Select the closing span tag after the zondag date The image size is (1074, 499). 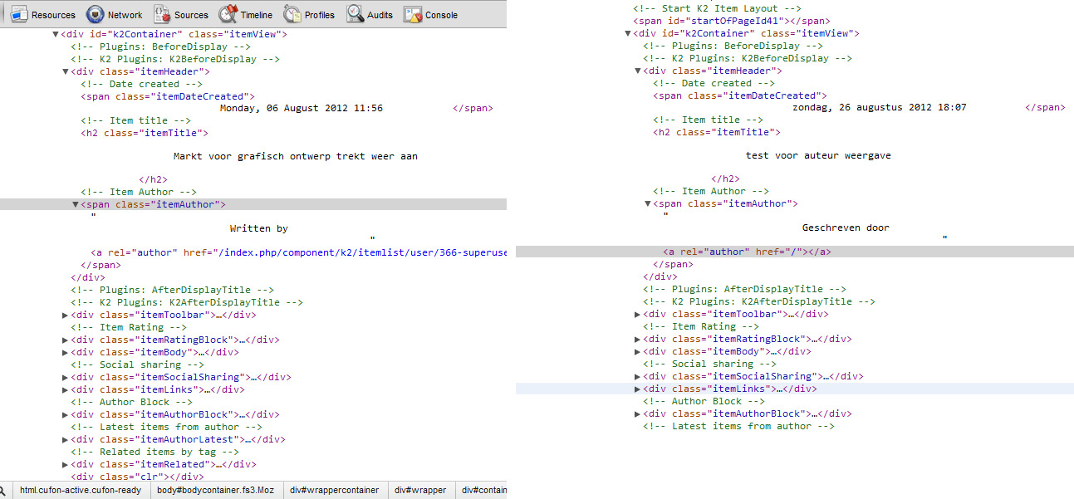(x=1045, y=107)
